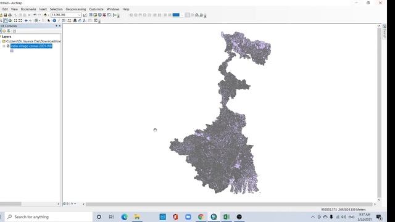The width and height of the screenshot is (395, 222).
Task: Open File Explorer from the taskbar
Action: pos(137,216)
